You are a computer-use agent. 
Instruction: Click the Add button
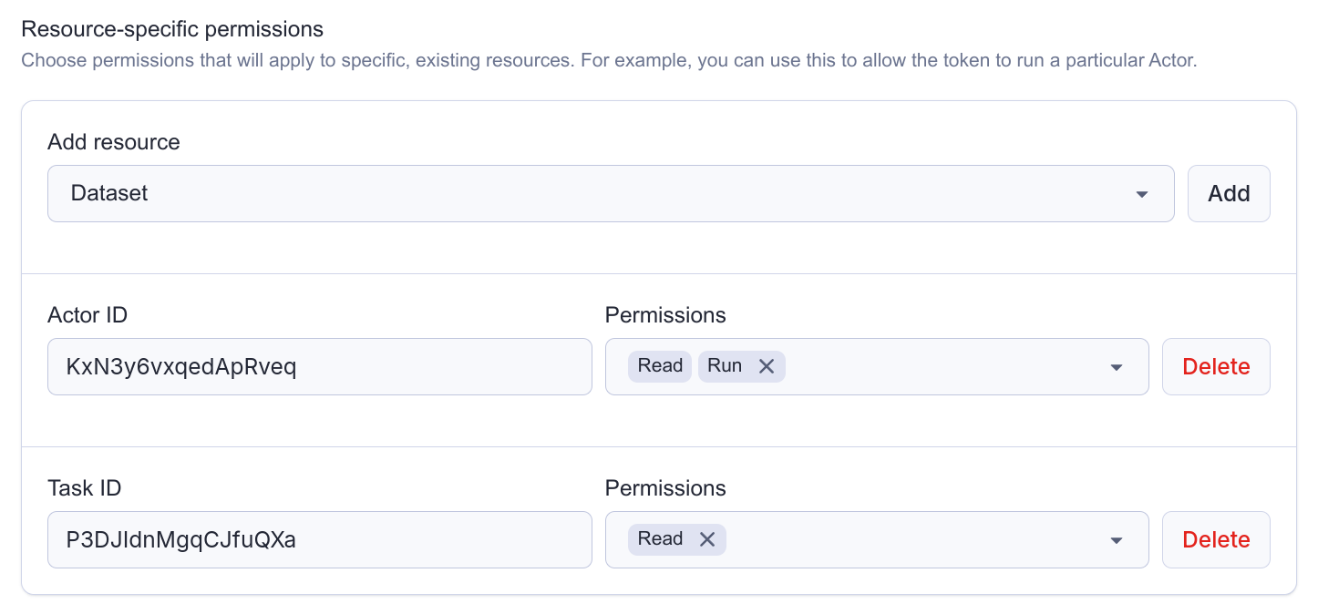(x=1229, y=193)
